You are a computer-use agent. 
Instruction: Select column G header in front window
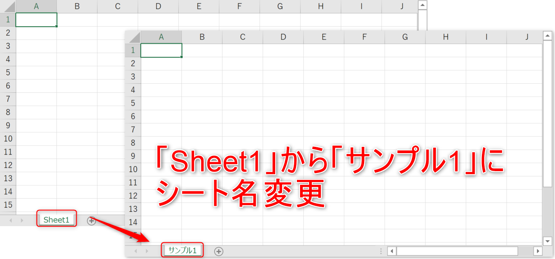405,37
